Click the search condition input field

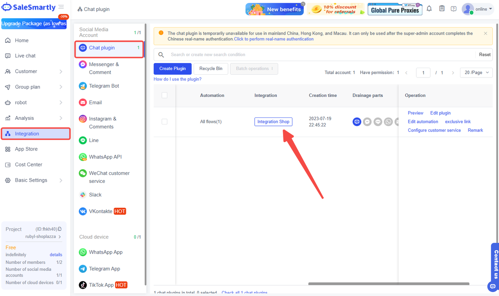click(x=320, y=55)
